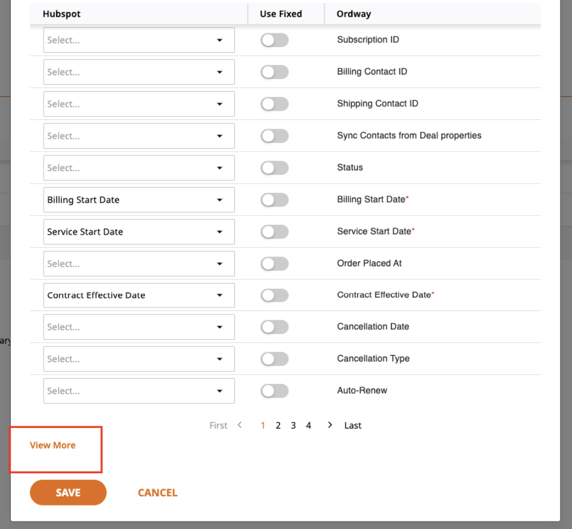Open the Billing Start Date dropdown
572x529 pixels.
click(x=139, y=200)
